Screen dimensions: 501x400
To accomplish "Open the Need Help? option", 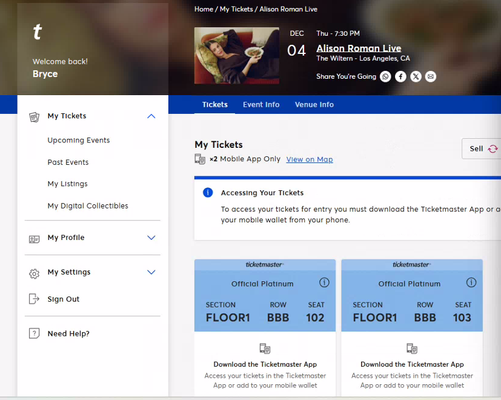I will pyautogui.click(x=68, y=334).
